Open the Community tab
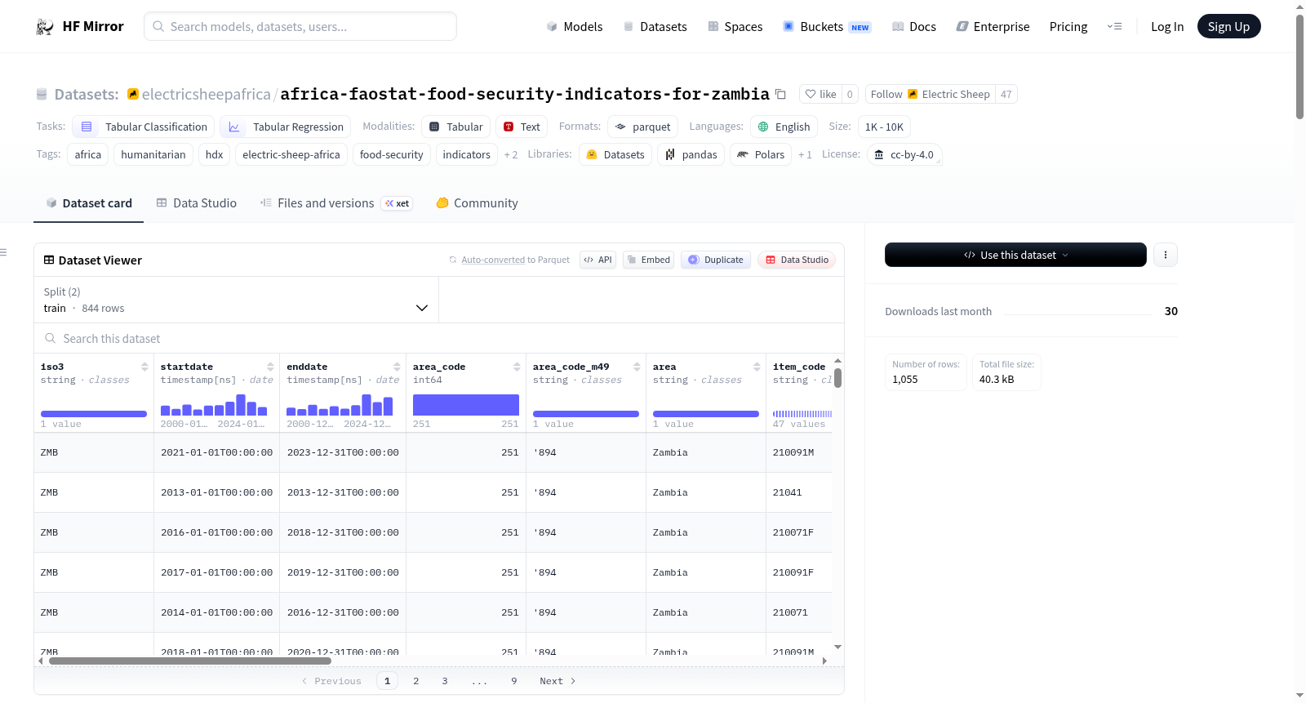The image size is (1306, 703). coord(478,203)
